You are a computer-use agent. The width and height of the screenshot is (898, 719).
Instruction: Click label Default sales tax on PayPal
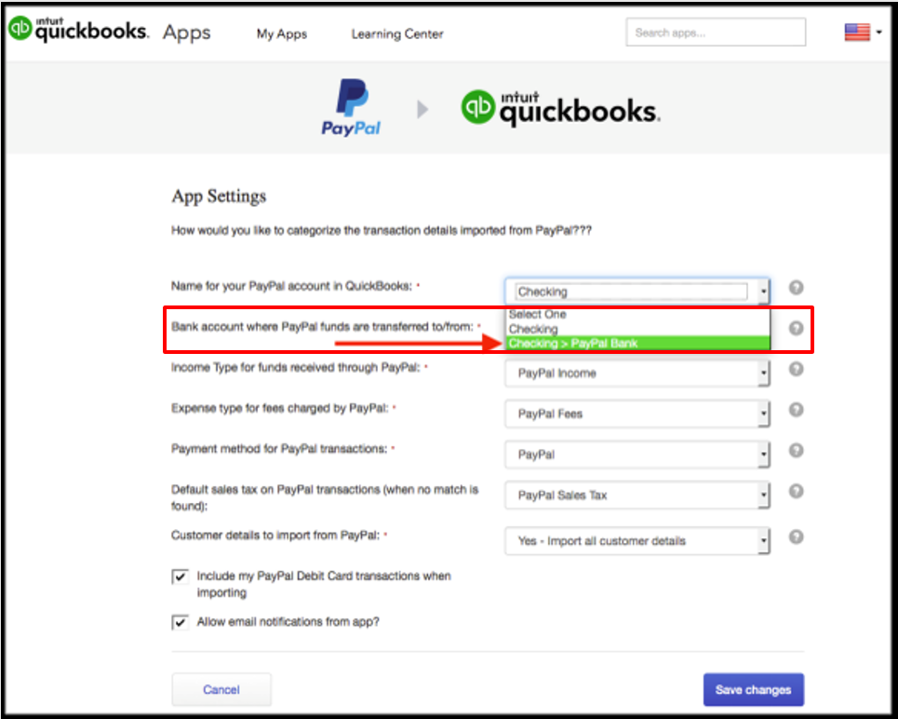tap(325, 497)
